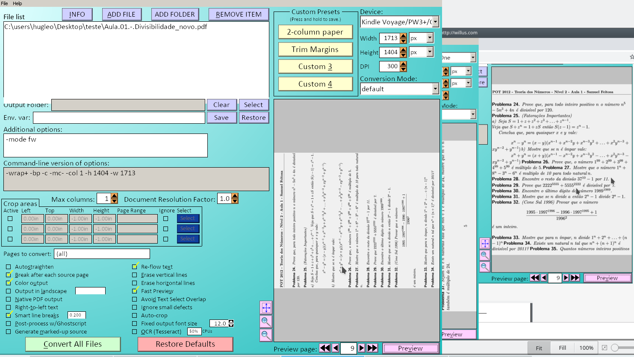The width and height of the screenshot is (634, 357).
Task: Click the Additional options text box
Action: pos(106,145)
